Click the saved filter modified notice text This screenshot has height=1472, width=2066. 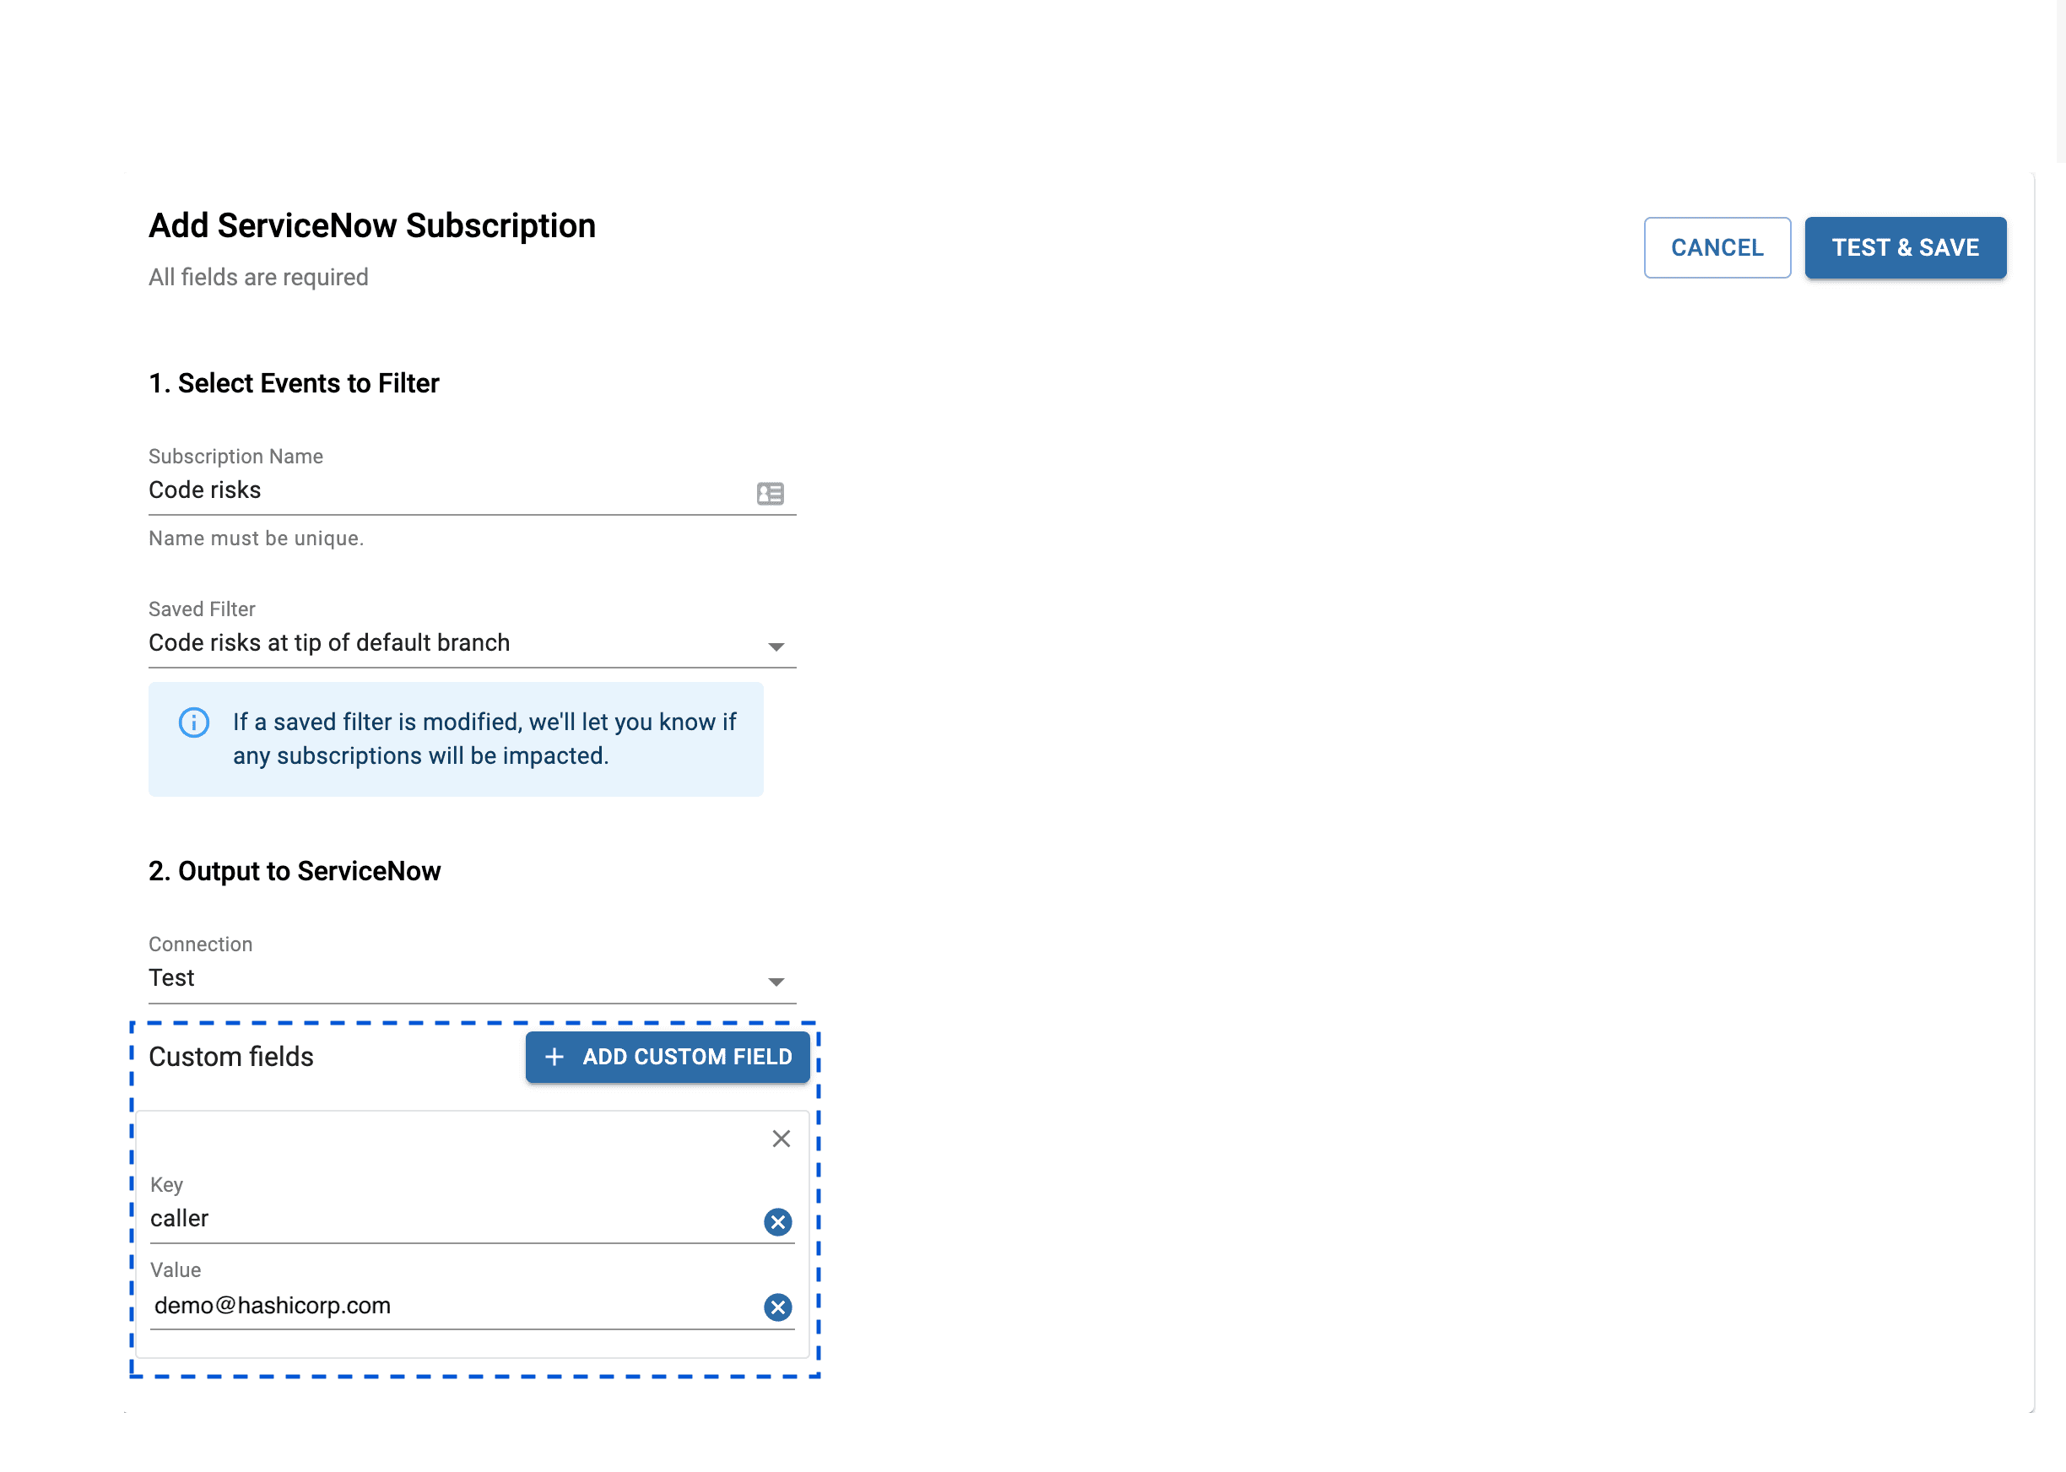[484, 739]
